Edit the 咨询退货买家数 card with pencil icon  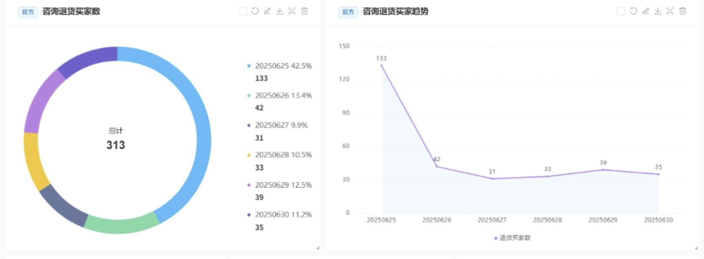click(x=267, y=11)
